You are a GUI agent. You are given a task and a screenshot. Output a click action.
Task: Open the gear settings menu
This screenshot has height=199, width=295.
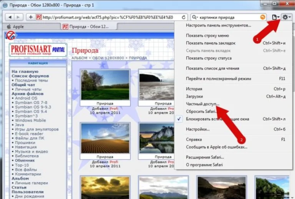[286, 17]
